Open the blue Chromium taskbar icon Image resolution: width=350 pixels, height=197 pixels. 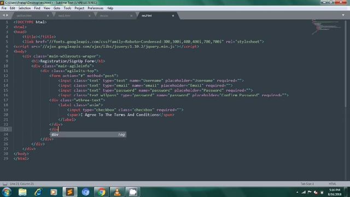click(x=85, y=192)
